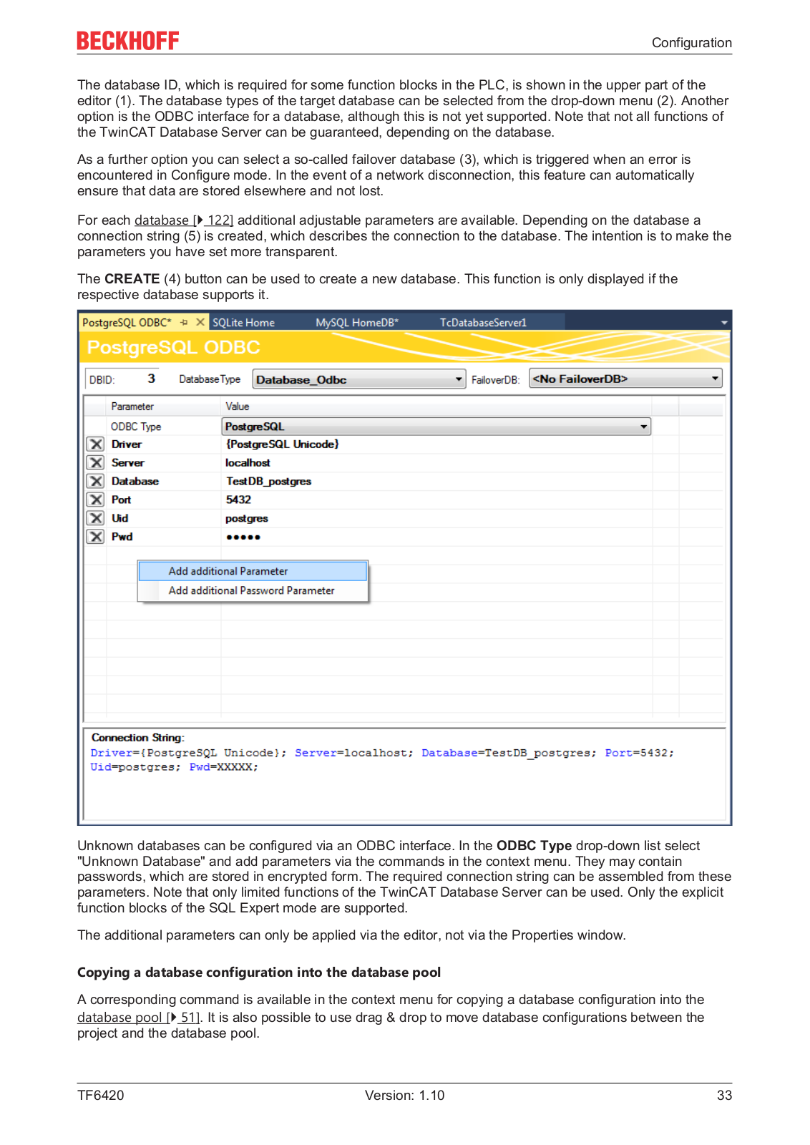Click the Database value TestDB_postgres
The height and width of the screenshot is (1145, 810).
point(268,482)
